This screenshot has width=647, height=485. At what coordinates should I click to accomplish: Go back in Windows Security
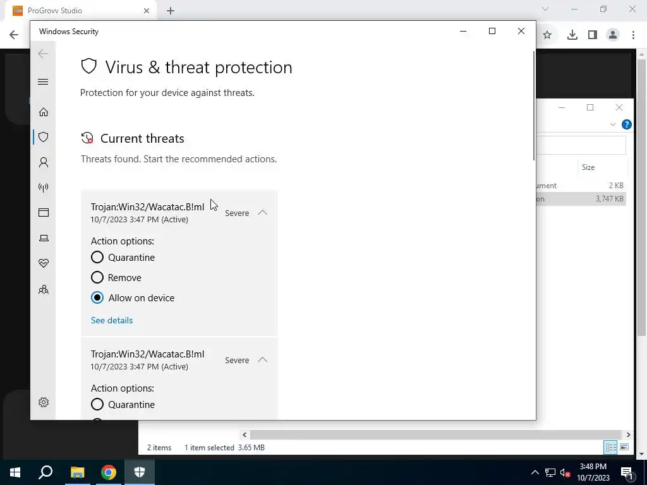click(x=43, y=54)
